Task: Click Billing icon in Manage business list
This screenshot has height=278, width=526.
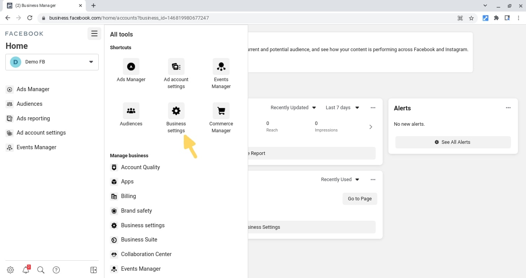Action: pyautogui.click(x=114, y=196)
